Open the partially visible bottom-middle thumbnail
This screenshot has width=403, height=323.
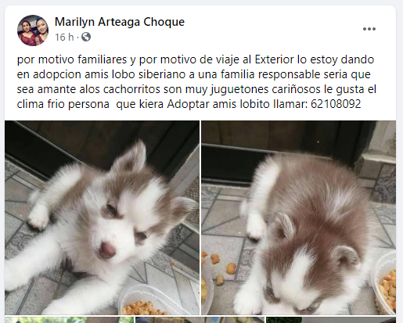200,320
